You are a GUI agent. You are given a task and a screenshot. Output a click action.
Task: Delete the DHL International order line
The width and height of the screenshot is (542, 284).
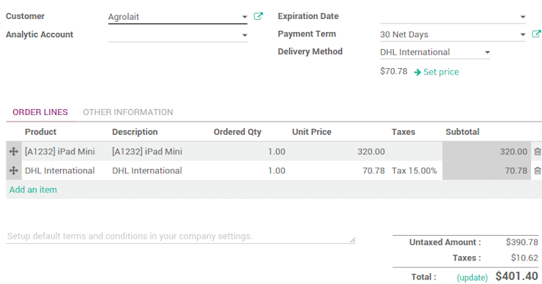[537, 171]
